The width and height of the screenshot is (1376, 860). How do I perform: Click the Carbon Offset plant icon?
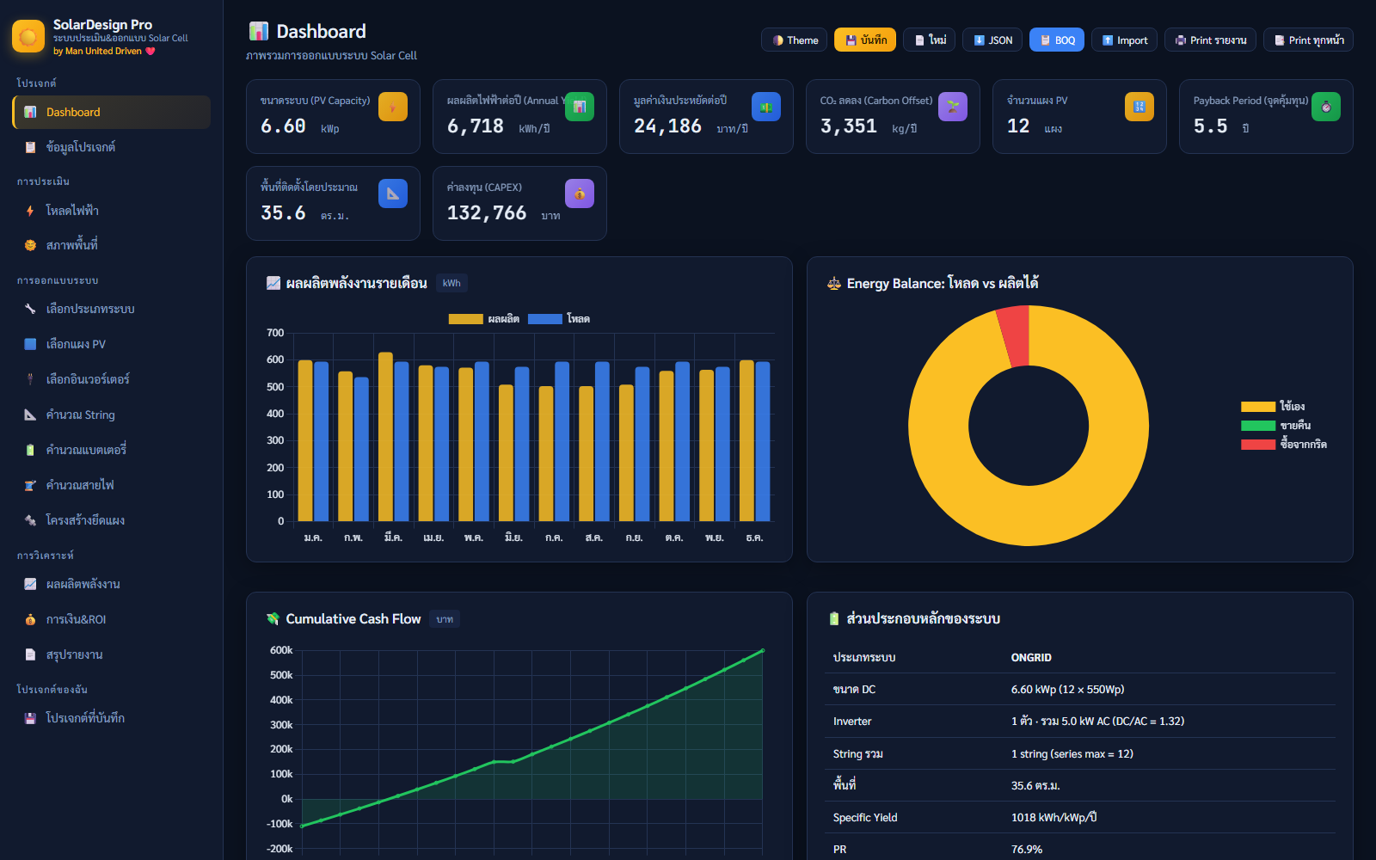[953, 107]
